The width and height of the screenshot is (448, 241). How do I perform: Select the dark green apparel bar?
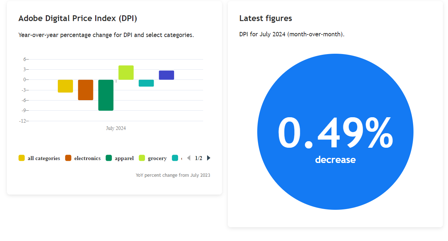coord(106,95)
